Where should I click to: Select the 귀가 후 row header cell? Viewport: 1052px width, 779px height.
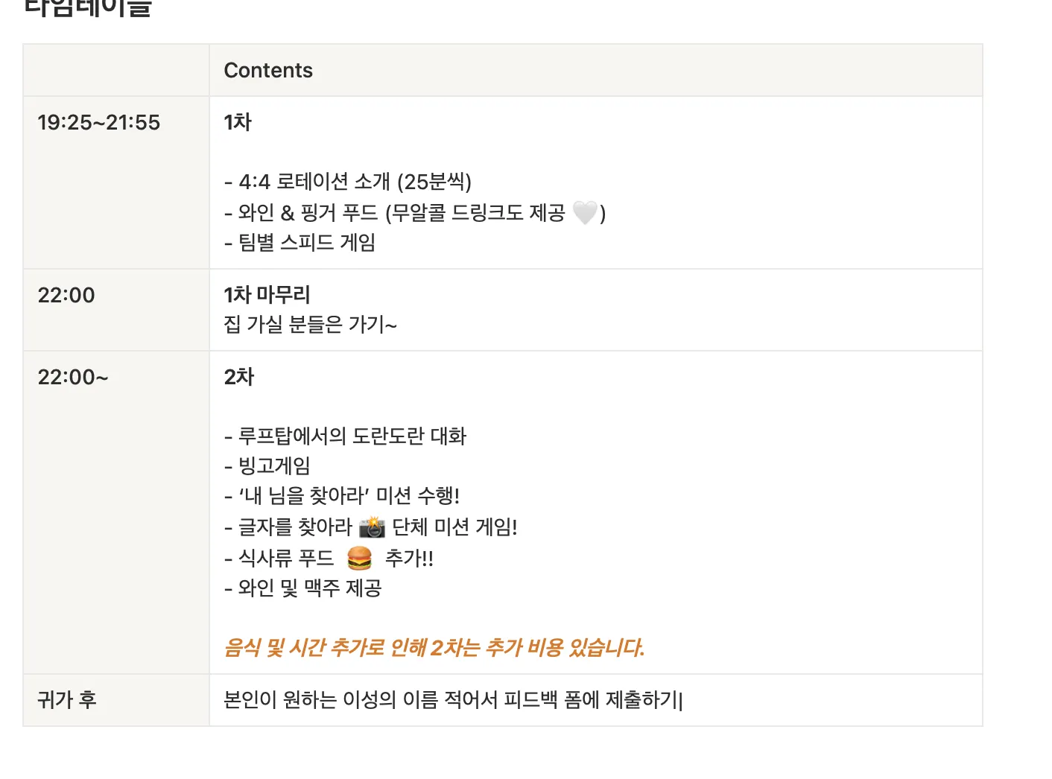tap(67, 700)
